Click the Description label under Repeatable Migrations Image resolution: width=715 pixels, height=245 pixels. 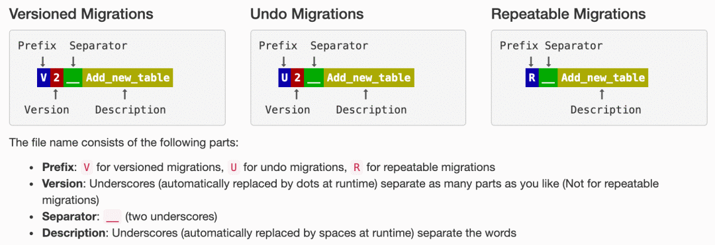click(606, 110)
